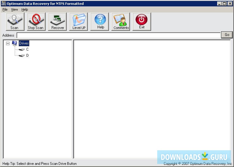Screen dimensions: 234x167
Task: Open the Help menu in menu bar
Action: click(25, 9)
